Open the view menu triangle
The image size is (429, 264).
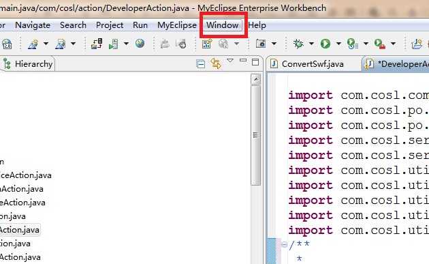pos(230,61)
